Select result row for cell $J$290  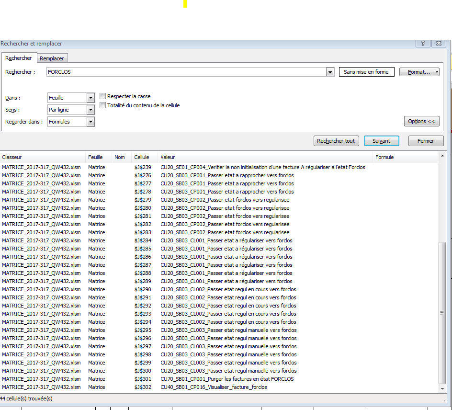[x=219, y=289]
